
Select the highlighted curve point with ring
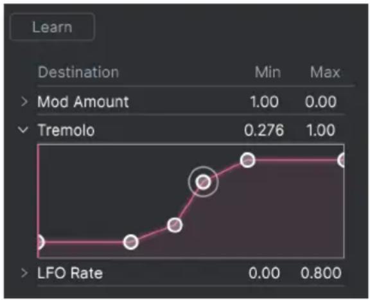[203, 182]
